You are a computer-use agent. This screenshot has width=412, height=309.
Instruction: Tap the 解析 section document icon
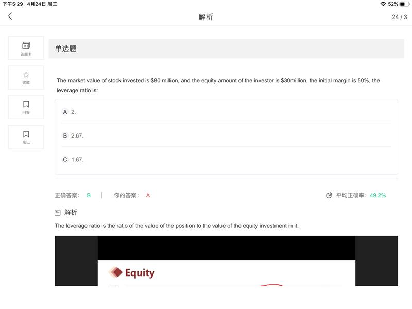pyautogui.click(x=58, y=213)
